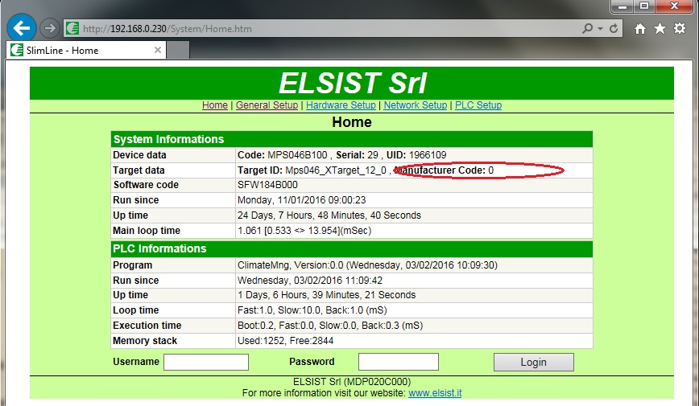
Task: Open the browser home page icon
Action: click(x=640, y=28)
